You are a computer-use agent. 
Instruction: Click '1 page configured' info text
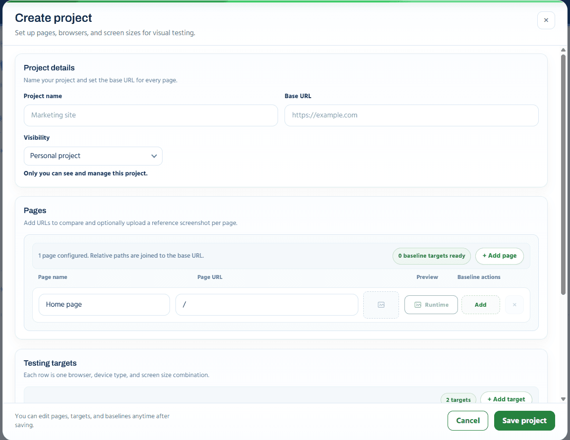coord(121,256)
